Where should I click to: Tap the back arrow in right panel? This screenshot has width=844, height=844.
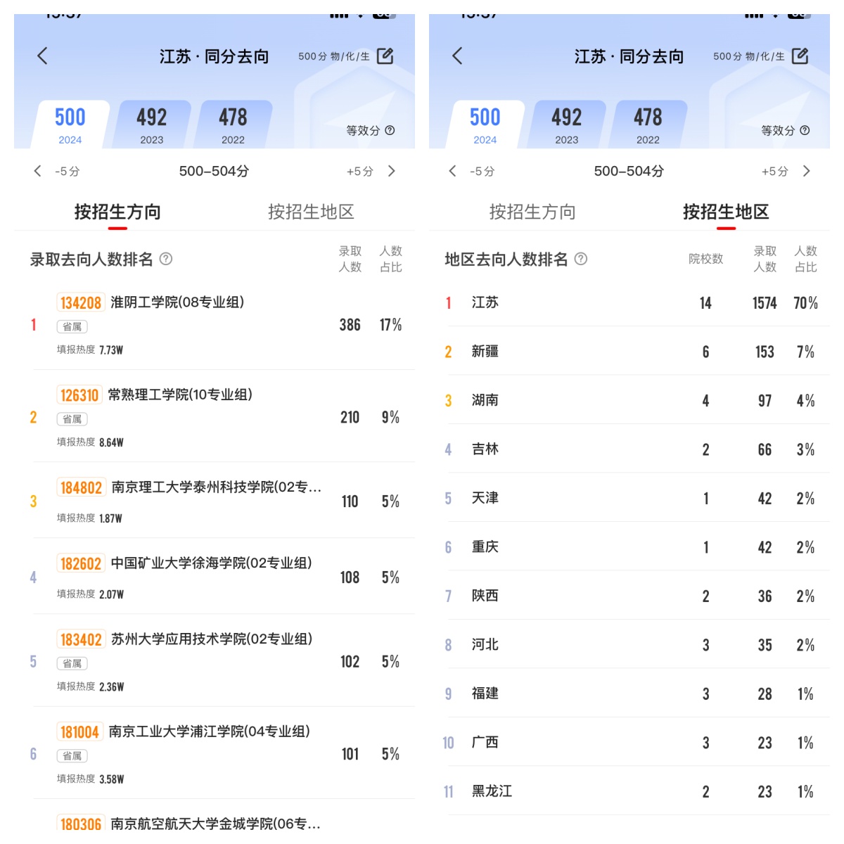[x=457, y=56]
